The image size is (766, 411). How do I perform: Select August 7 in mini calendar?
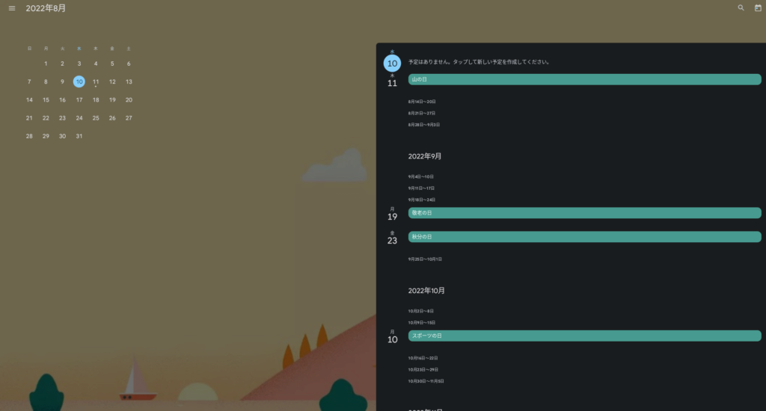pyautogui.click(x=29, y=81)
